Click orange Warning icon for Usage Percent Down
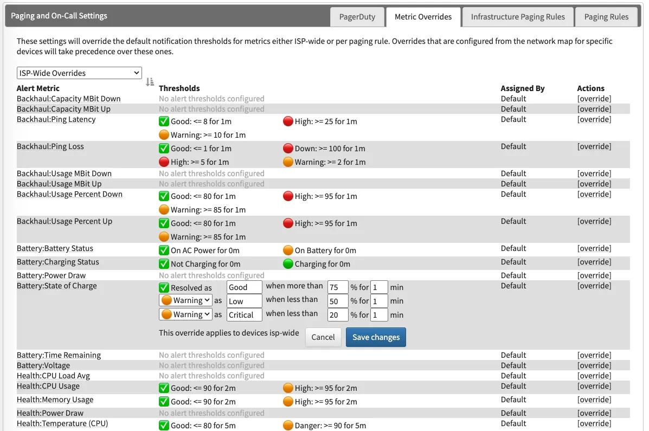 tap(164, 210)
